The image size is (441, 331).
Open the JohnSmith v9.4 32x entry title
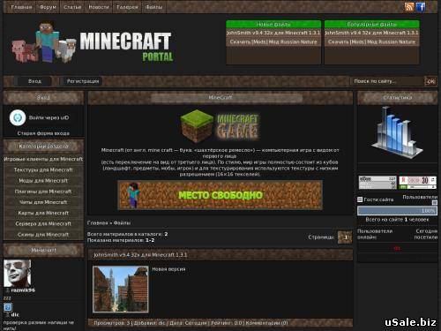tap(140, 255)
